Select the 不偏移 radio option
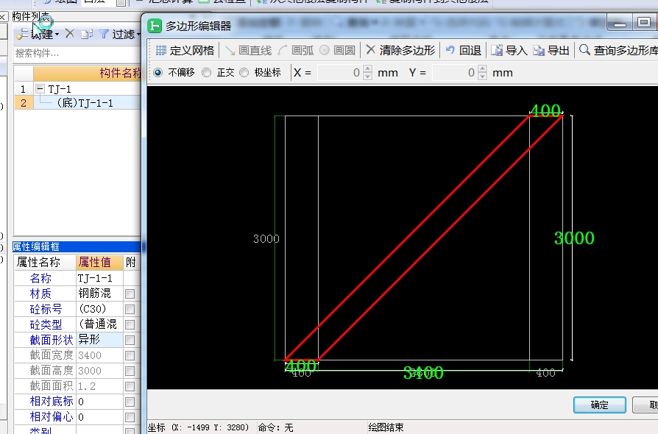This screenshot has width=658, height=434. click(158, 73)
